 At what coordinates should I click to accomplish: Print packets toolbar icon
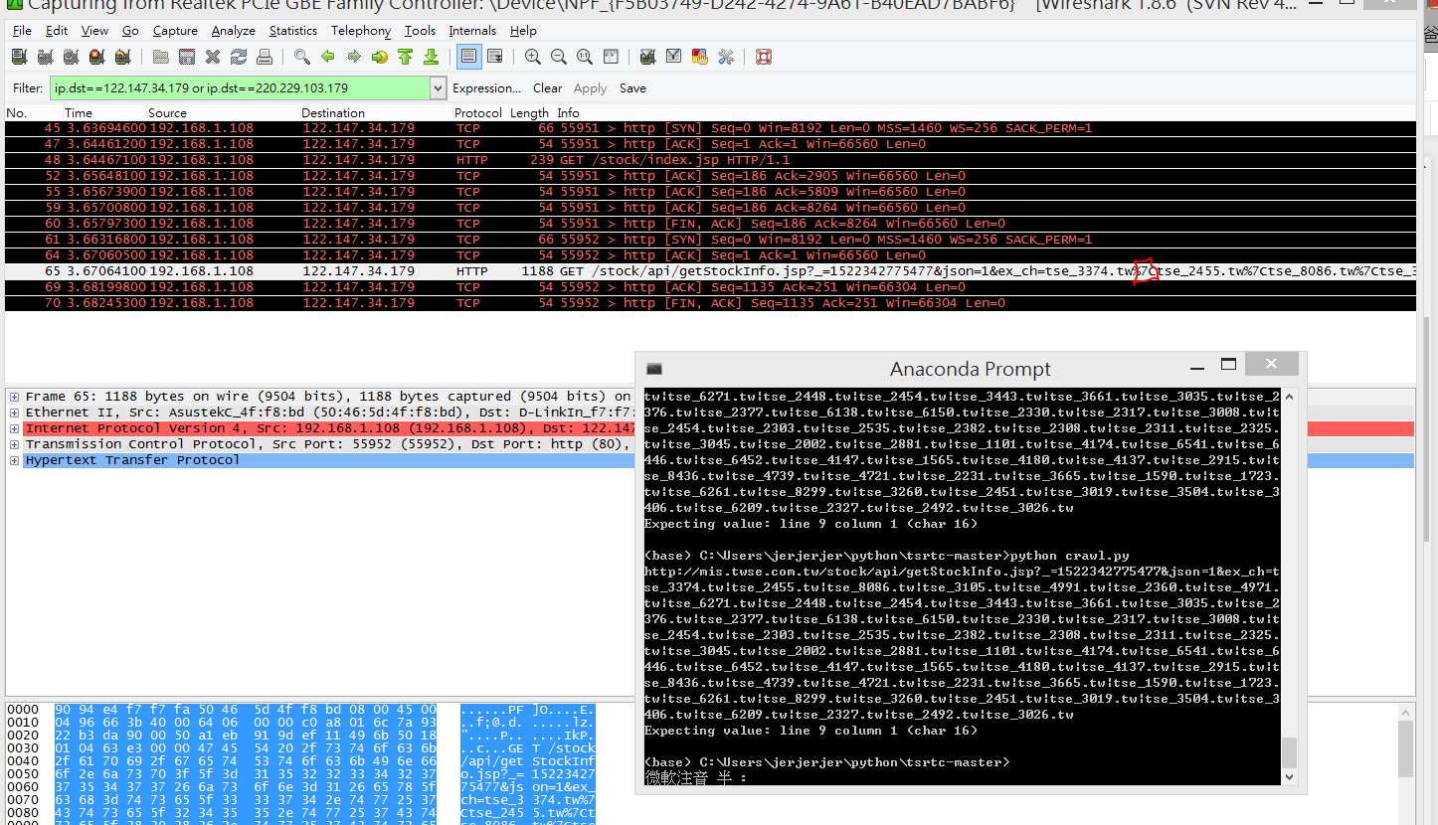[x=265, y=57]
